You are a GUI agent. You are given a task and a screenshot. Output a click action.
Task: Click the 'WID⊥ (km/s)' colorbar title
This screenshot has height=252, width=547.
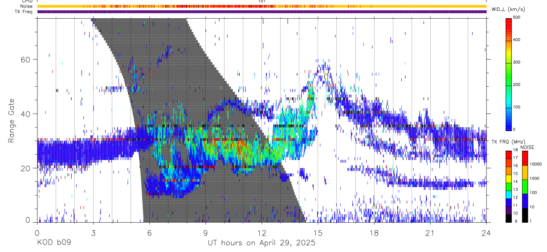pyautogui.click(x=507, y=8)
